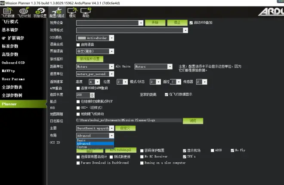The height and width of the screenshot is (185, 284).
Task: Choose Advanced in layout list
Action: click(x=95, y=144)
